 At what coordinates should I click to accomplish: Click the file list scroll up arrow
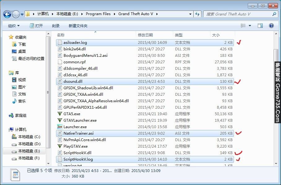[x=276, y=34]
